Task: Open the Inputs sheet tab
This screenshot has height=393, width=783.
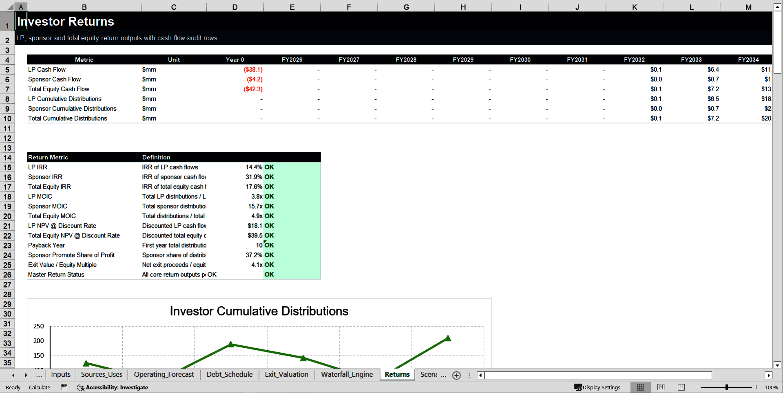Action: click(61, 375)
